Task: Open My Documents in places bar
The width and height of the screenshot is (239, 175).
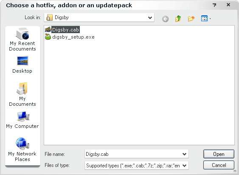Action: pyautogui.click(x=22, y=94)
